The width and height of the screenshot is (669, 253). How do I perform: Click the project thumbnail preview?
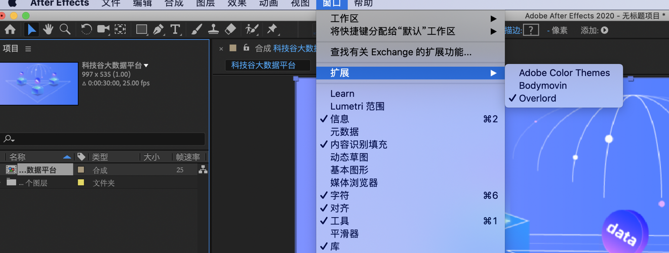pos(39,83)
